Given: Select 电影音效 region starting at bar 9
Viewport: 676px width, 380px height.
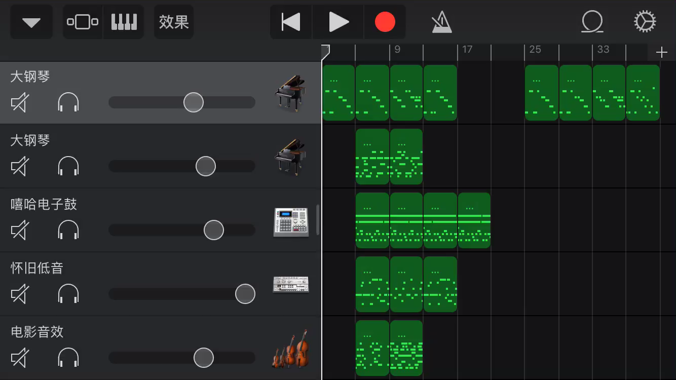Looking at the screenshot, I should coord(406,348).
